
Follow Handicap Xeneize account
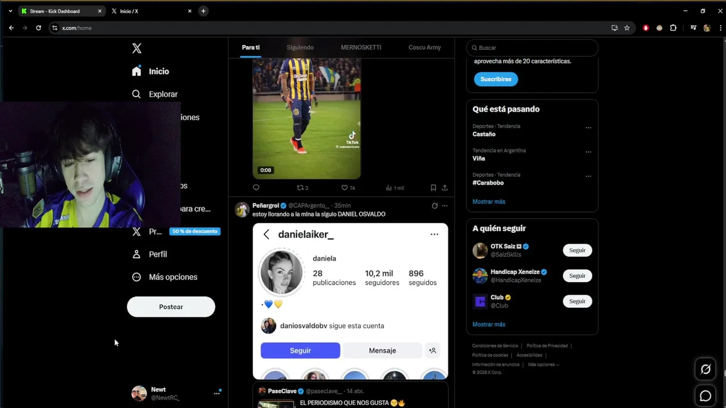[577, 276]
